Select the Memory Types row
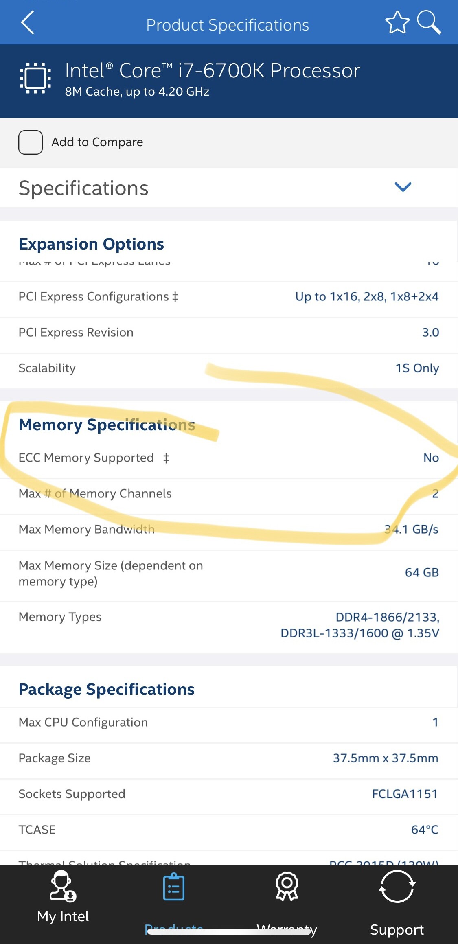Image resolution: width=458 pixels, height=944 pixels. tap(229, 625)
